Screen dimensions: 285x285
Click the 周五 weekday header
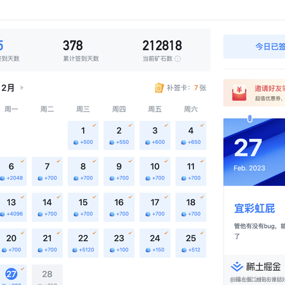(155, 109)
